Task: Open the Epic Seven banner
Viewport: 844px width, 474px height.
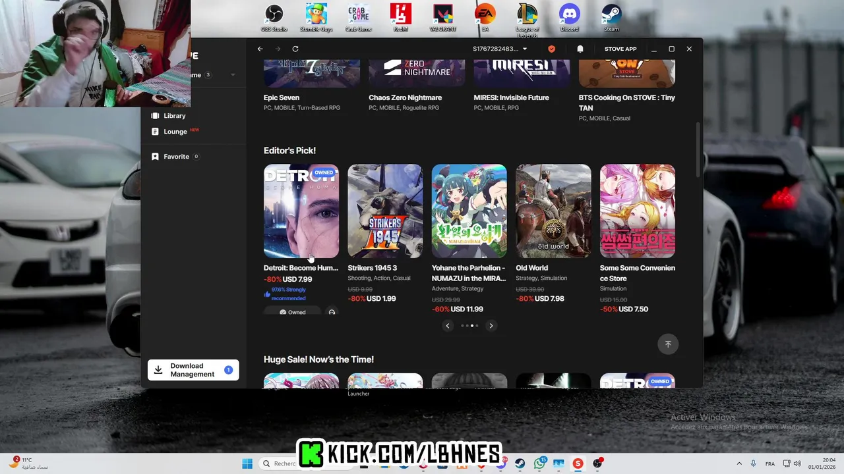Action: [312, 73]
